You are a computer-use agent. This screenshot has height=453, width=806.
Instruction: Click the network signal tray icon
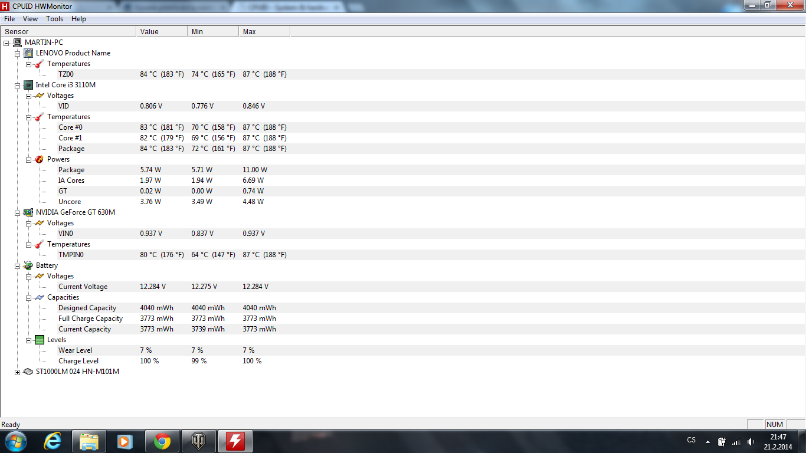click(736, 441)
